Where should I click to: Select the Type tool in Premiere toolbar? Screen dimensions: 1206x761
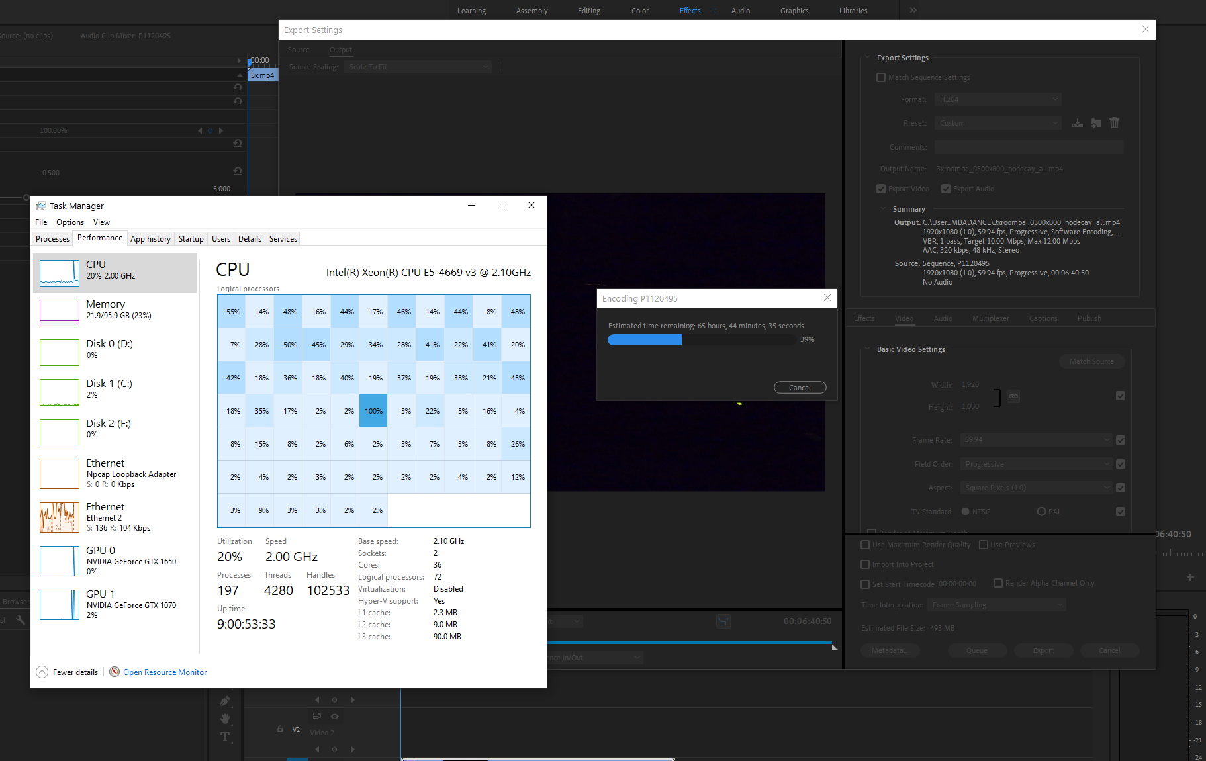tap(225, 737)
